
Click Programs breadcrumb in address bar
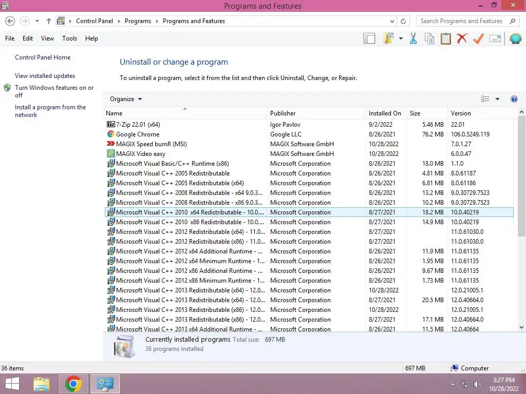pos(138,21)
